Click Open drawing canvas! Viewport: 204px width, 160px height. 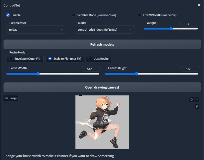click(x=102, y=87)
